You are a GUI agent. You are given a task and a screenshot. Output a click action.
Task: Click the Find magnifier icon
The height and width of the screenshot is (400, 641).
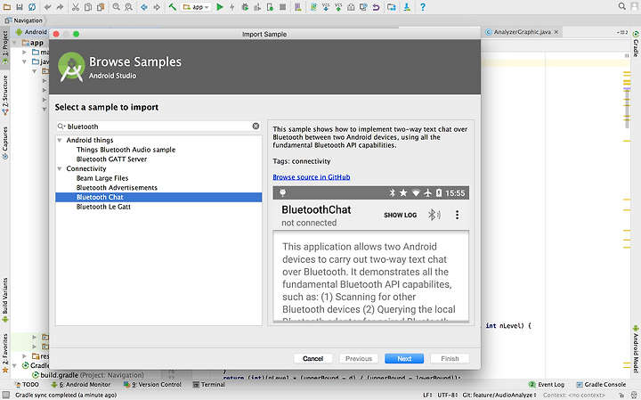[116, 7]
